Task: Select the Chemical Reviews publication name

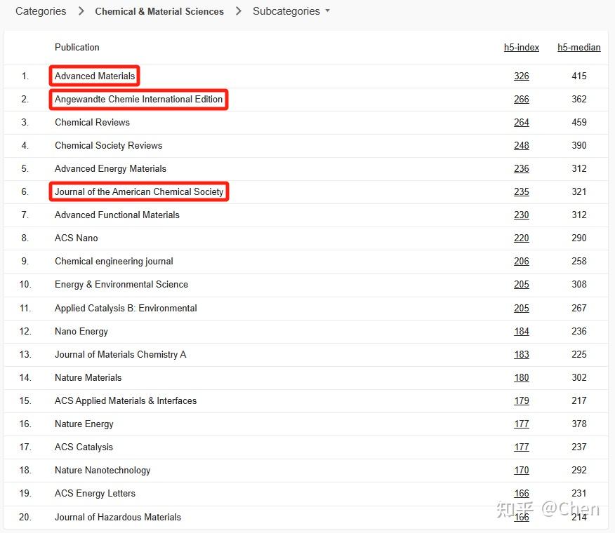Action: point(92,122)
